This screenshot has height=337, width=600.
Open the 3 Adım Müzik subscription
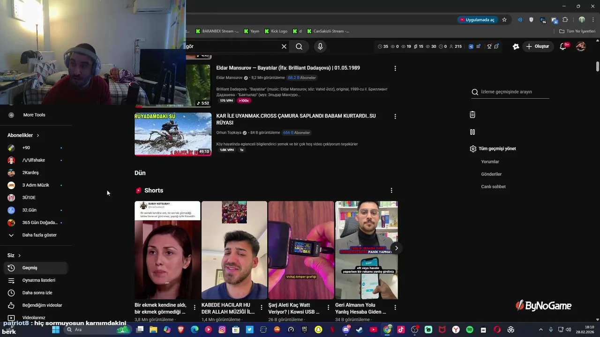click(36, 185)
